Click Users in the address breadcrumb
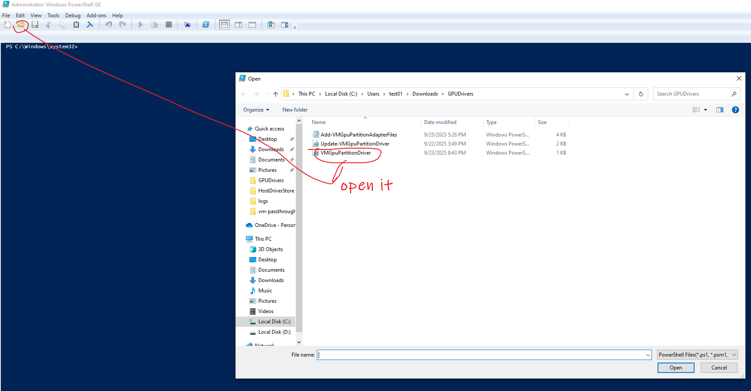 coord(373,94)
